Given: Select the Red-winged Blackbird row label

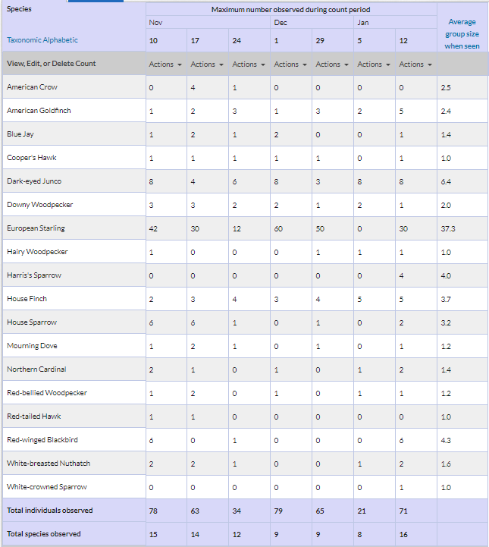Looking at the screenshot, I should point(42,439).
